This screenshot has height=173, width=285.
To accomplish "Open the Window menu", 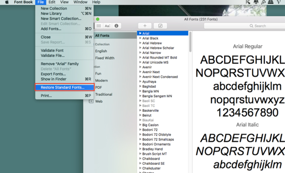I will pos(80,2).
